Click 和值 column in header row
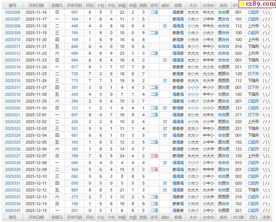This screenshot has width=276, height=222. (122, 5)
